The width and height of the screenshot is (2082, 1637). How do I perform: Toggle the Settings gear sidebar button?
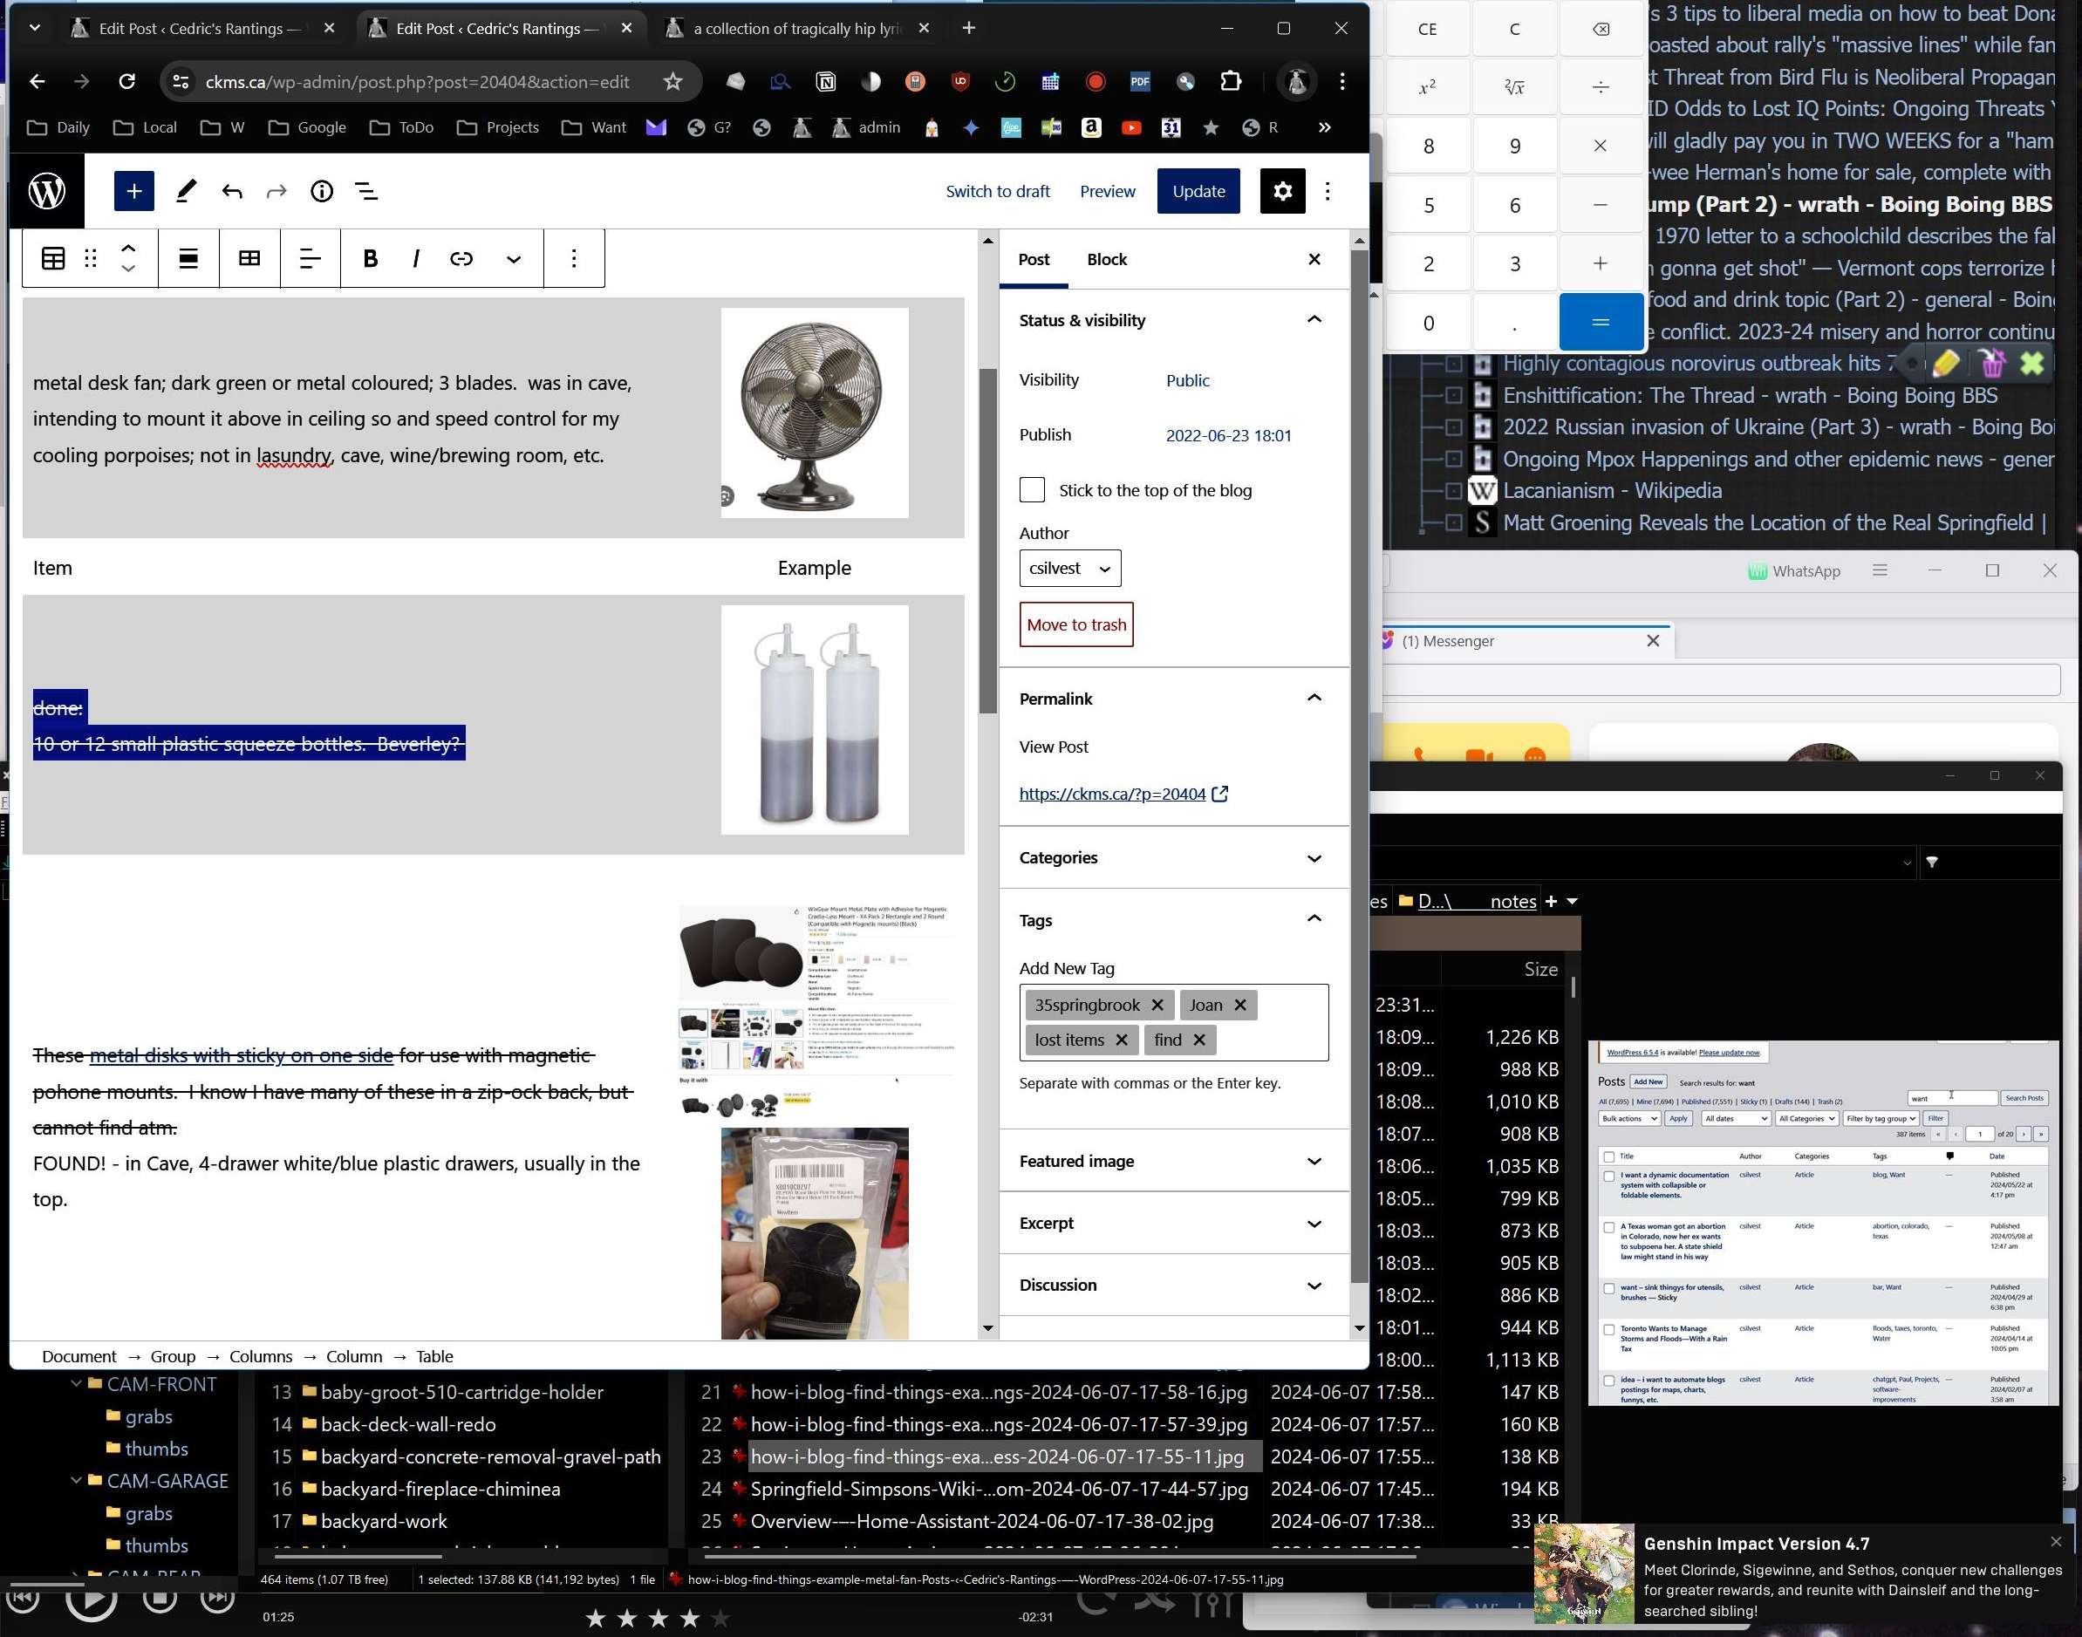[x=1281, y=191]
